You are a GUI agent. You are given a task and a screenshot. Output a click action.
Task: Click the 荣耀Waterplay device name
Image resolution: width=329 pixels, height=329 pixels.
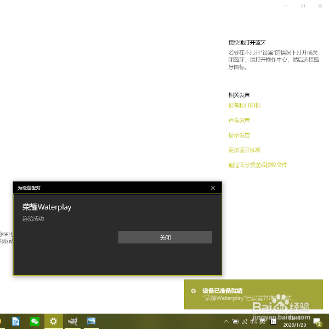[x=47, y=207]
